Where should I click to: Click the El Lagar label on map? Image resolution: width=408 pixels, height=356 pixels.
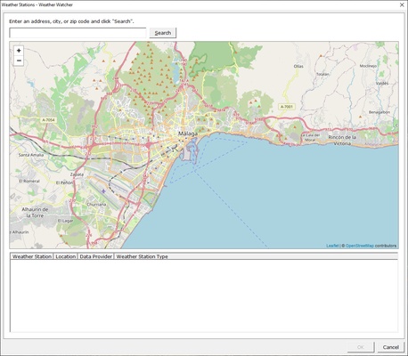pyautogui.click(x=65, y=221)
